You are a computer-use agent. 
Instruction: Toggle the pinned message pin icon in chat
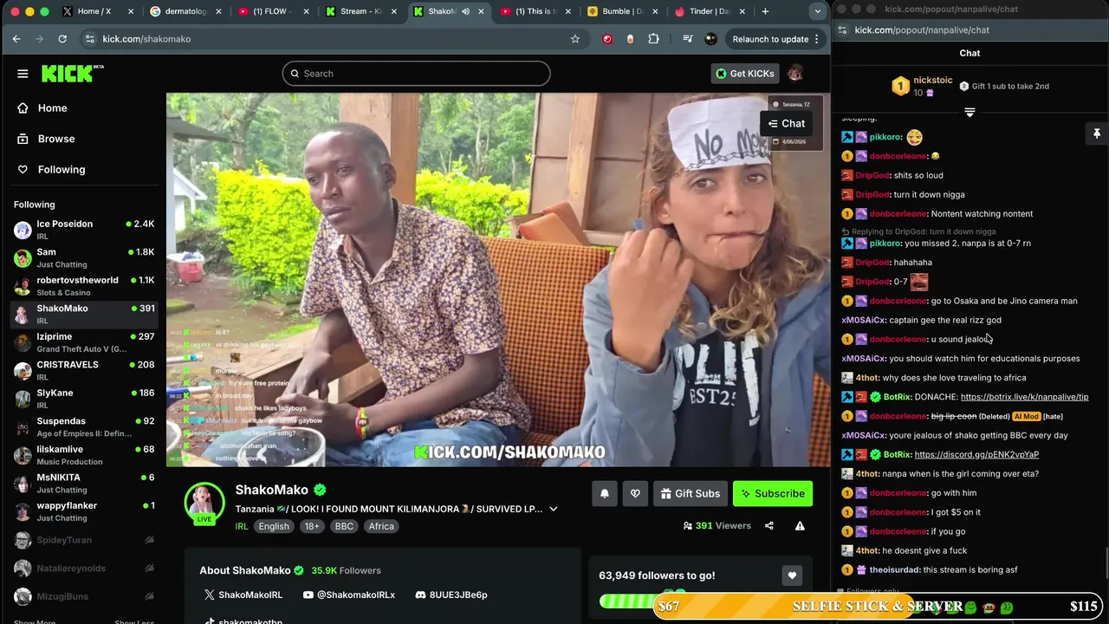click(1097, 133)
